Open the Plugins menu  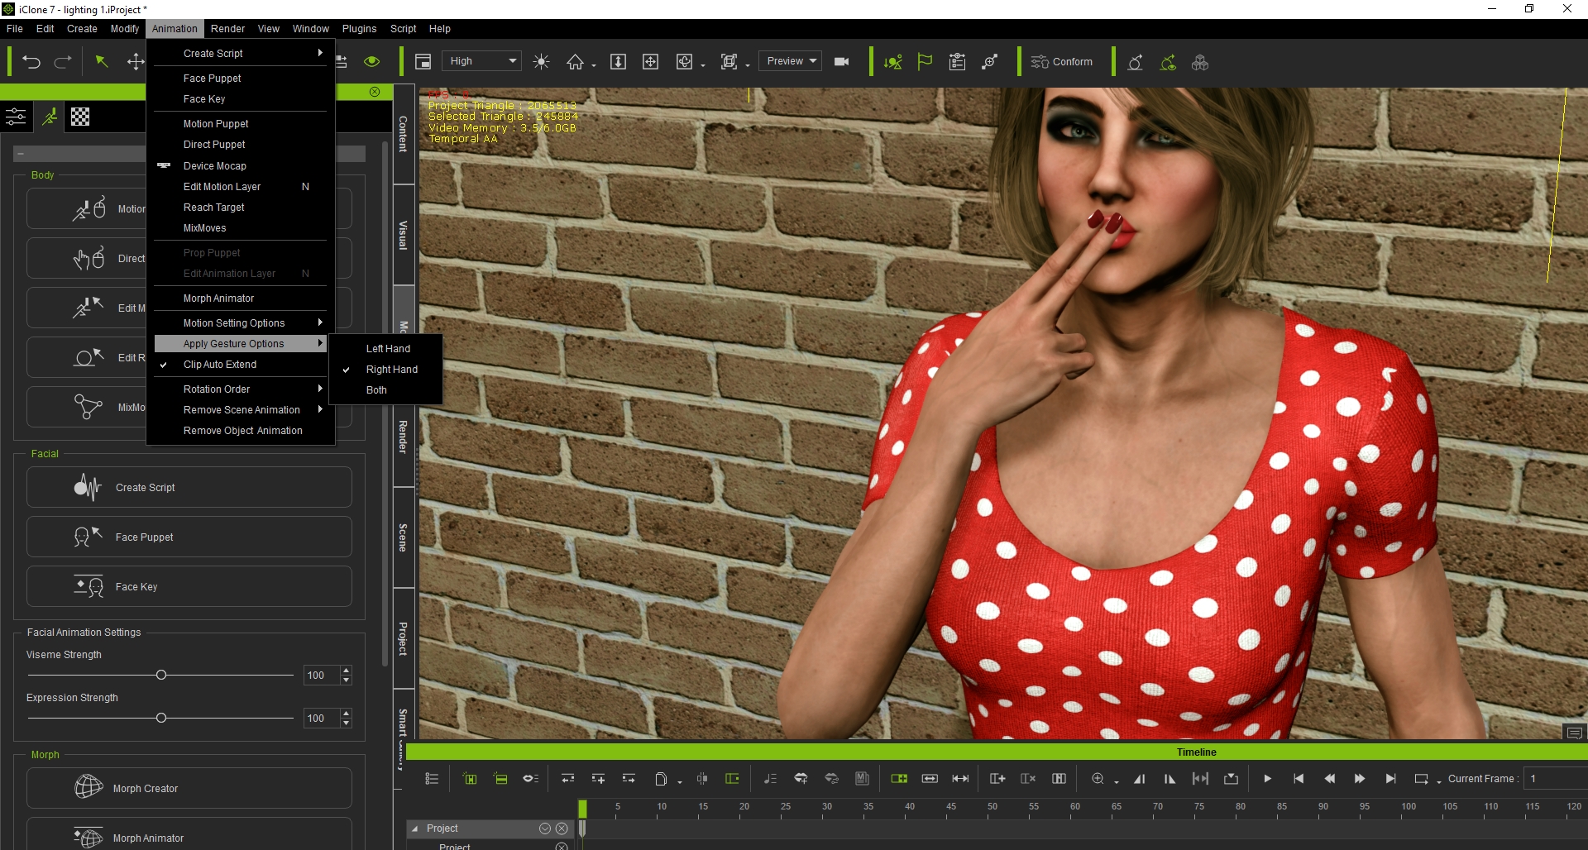click(x=359, y=28)
